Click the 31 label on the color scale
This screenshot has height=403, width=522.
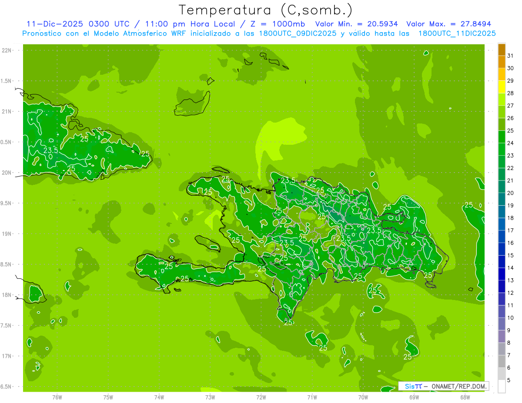[511, 56]
